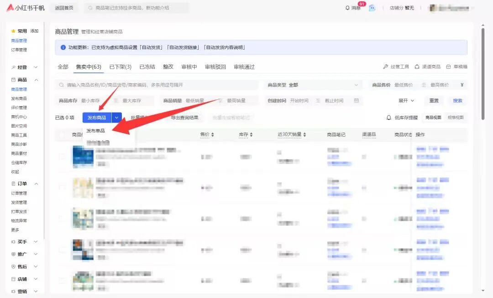Click the 消息 notification bell icon
This screenshot has width=493, height=298.
pos(347,8)
